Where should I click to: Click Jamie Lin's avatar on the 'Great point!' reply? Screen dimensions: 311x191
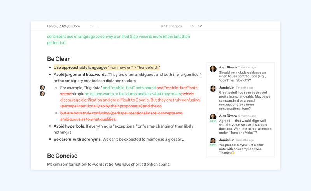click(213, 89)
